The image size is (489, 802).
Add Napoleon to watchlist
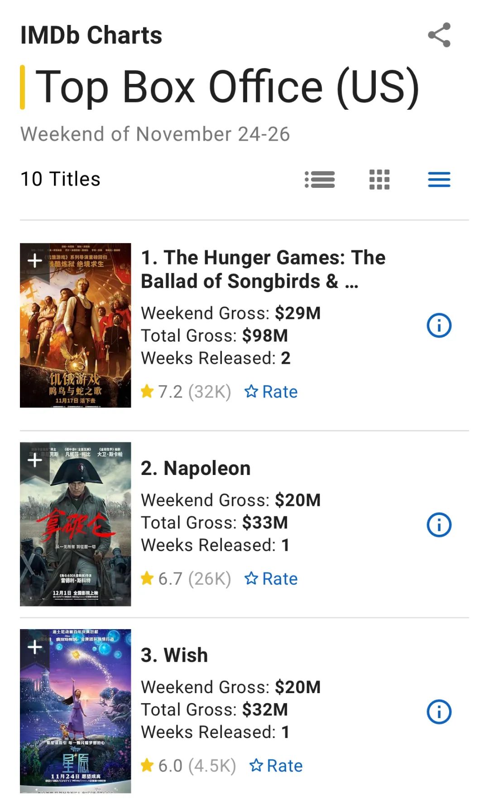35,460
